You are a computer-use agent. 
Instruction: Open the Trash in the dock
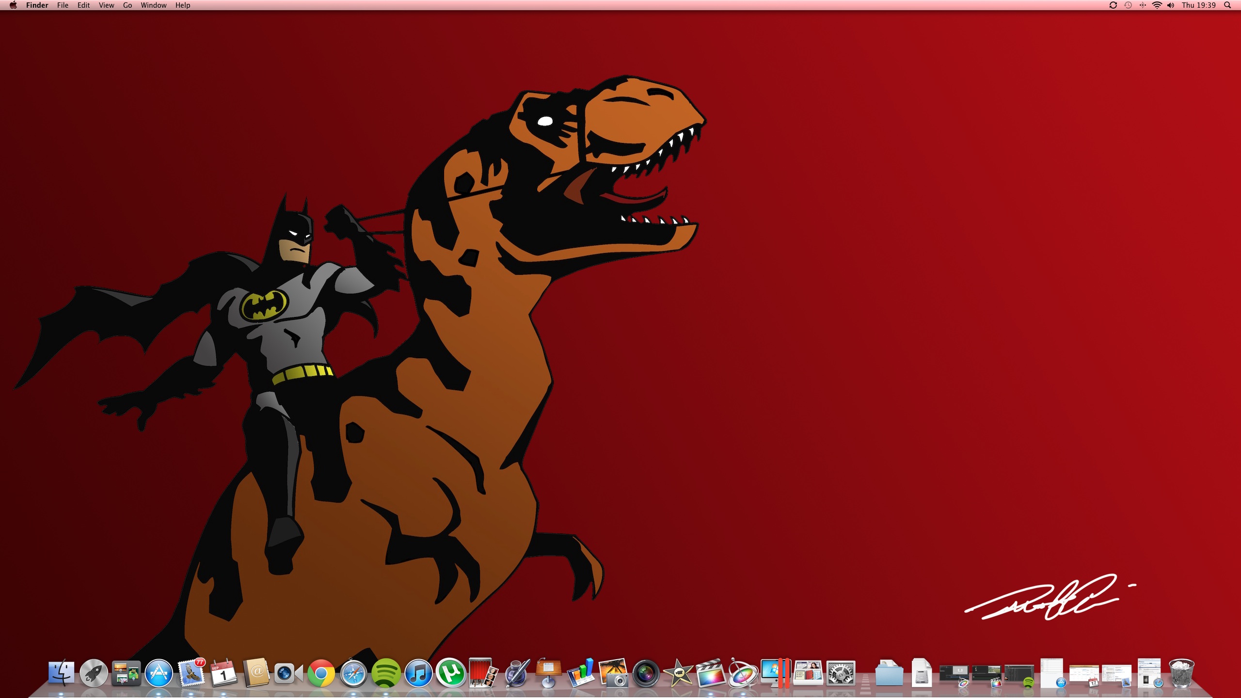click(x=1181, y=673)
